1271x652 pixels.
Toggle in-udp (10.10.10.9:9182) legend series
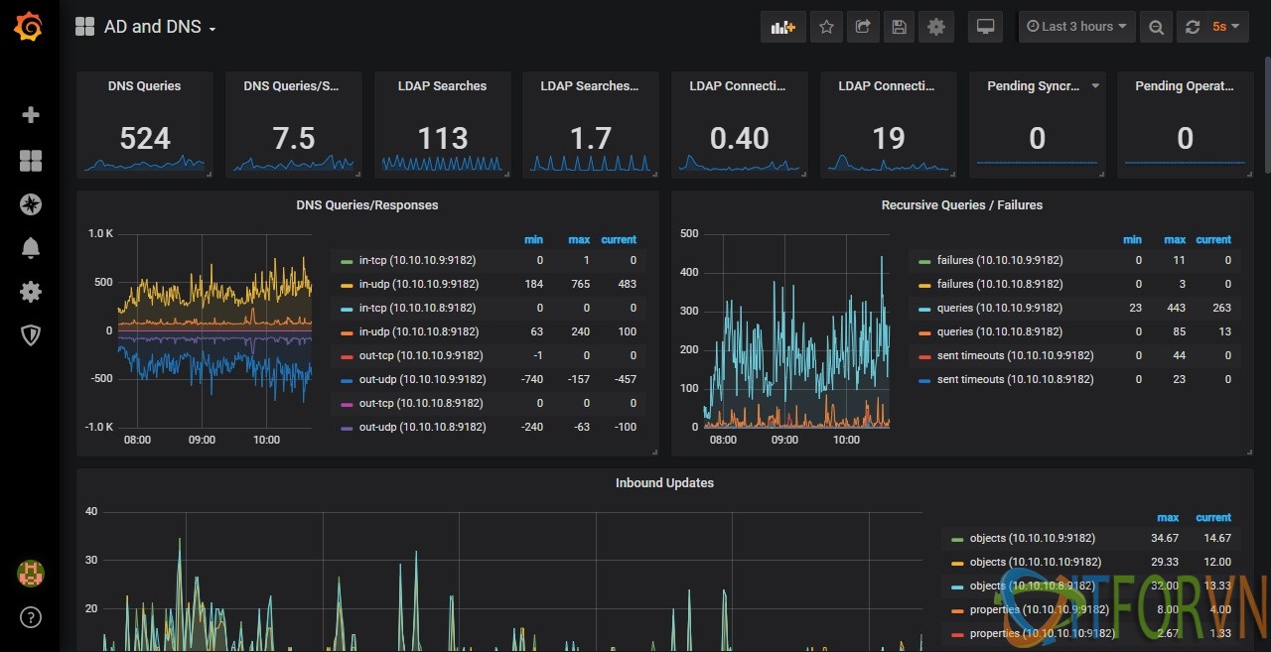point(417,284)
